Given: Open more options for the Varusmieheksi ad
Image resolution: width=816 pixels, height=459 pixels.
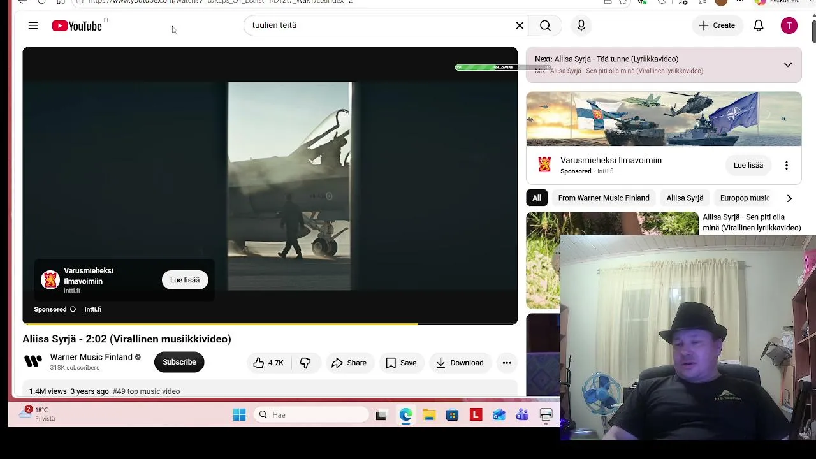Looking at the screenshot, I should 787,165.
